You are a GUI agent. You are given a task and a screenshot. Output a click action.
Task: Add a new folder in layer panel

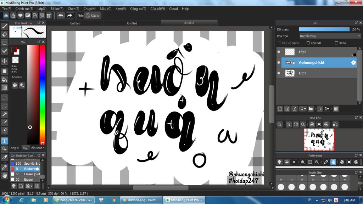coord(311,109)
